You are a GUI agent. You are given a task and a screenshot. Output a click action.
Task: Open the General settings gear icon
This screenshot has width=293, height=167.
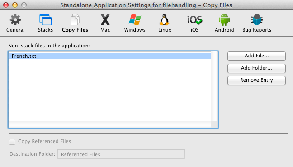click(x=15, y=19)
